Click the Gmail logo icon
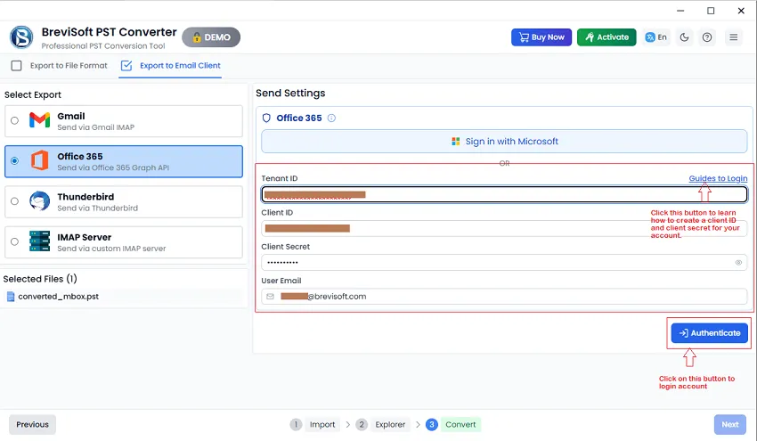The height and width of the screenshot is (441, 757). point(39,121)
